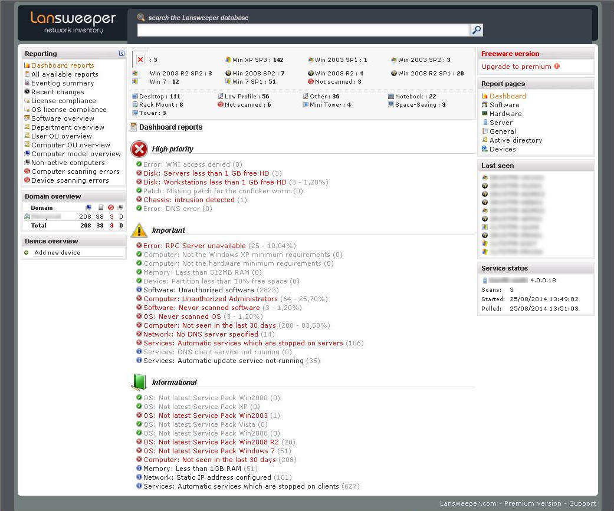Open Software: Never scanned software report
Viewport: 614px width, 511px height.
click(201, 308)
